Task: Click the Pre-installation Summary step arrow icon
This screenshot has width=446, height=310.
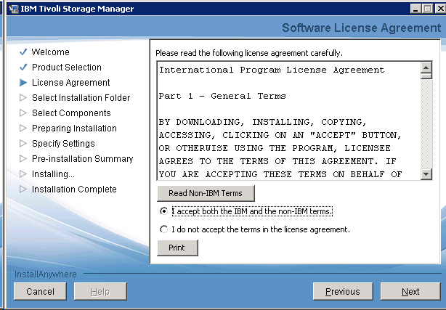Action: click(x=23, y=159)
